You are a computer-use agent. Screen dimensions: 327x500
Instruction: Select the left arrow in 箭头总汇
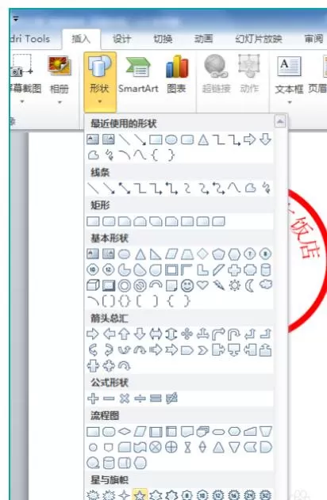109,334
